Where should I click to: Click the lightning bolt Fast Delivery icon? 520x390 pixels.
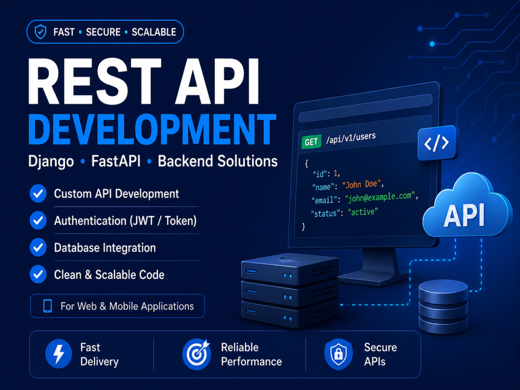[59, 354]
